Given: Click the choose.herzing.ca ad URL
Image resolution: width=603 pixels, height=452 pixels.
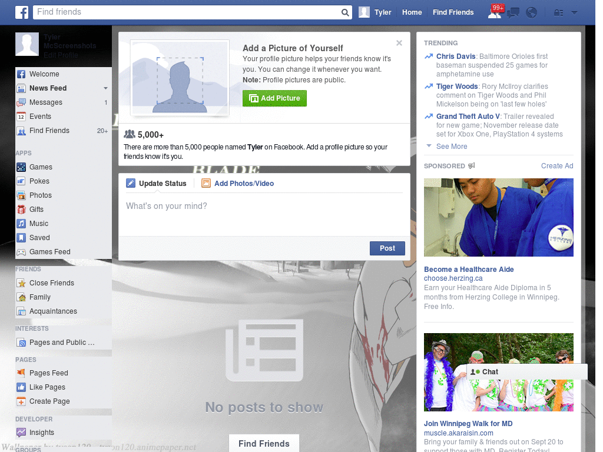Looking at the screenshot, I should (453, 278).
